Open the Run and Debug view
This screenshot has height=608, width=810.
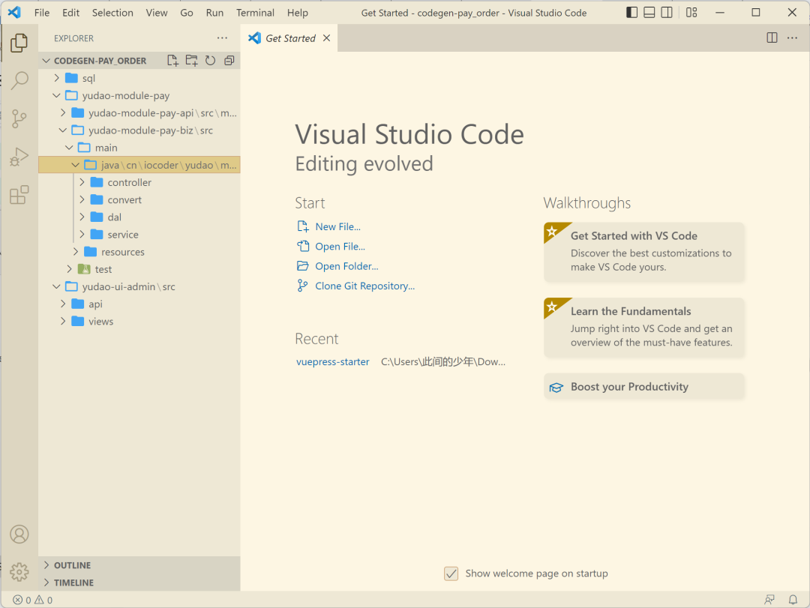coord(19,157)
